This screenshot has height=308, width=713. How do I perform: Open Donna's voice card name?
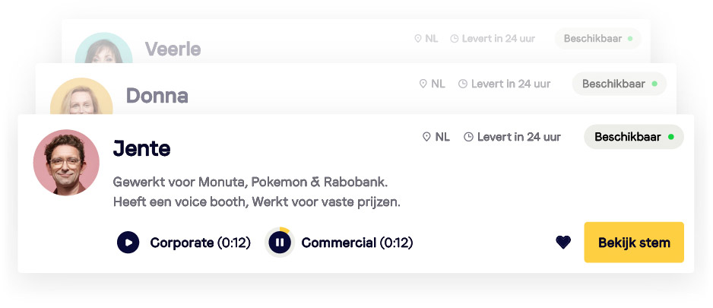pyautogui.click(x=157, y=96)
